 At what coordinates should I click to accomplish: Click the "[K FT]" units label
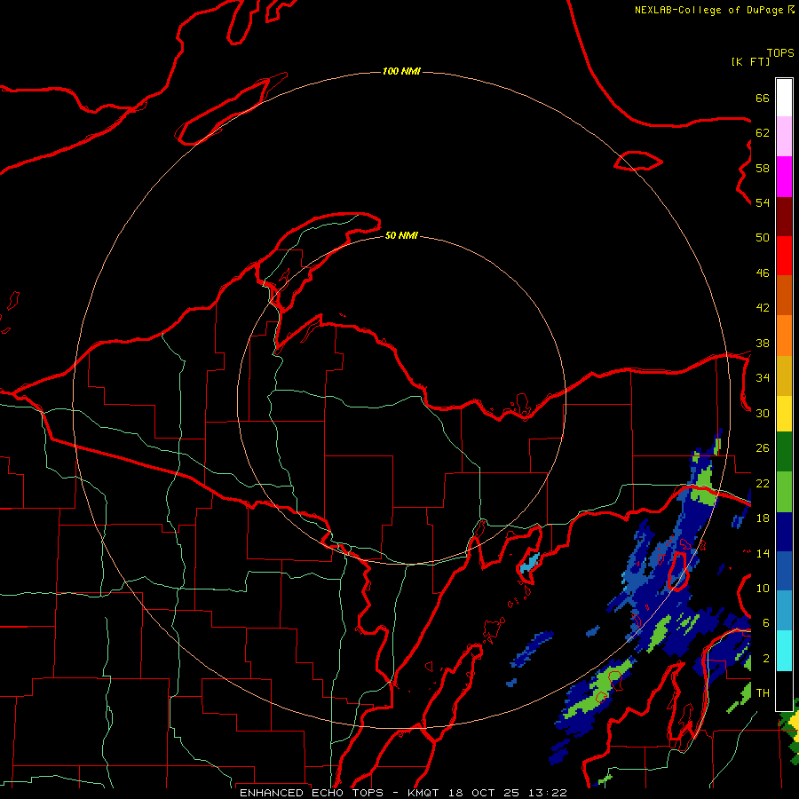pyautogui.click(x=750, y=61)
